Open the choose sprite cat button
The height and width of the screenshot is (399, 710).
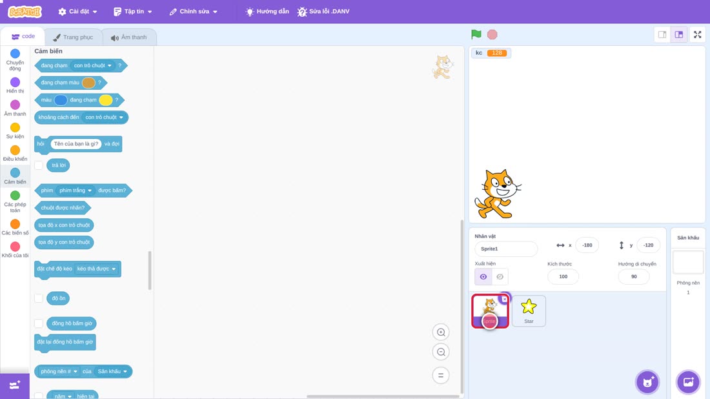(647, 382)
